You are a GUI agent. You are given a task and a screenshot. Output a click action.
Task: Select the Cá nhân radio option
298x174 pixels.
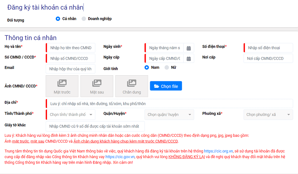click(58, 19)
